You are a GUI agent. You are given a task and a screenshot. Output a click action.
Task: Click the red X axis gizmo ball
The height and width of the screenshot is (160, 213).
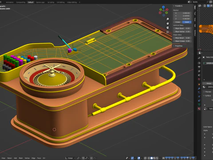(x=167, y=9)
